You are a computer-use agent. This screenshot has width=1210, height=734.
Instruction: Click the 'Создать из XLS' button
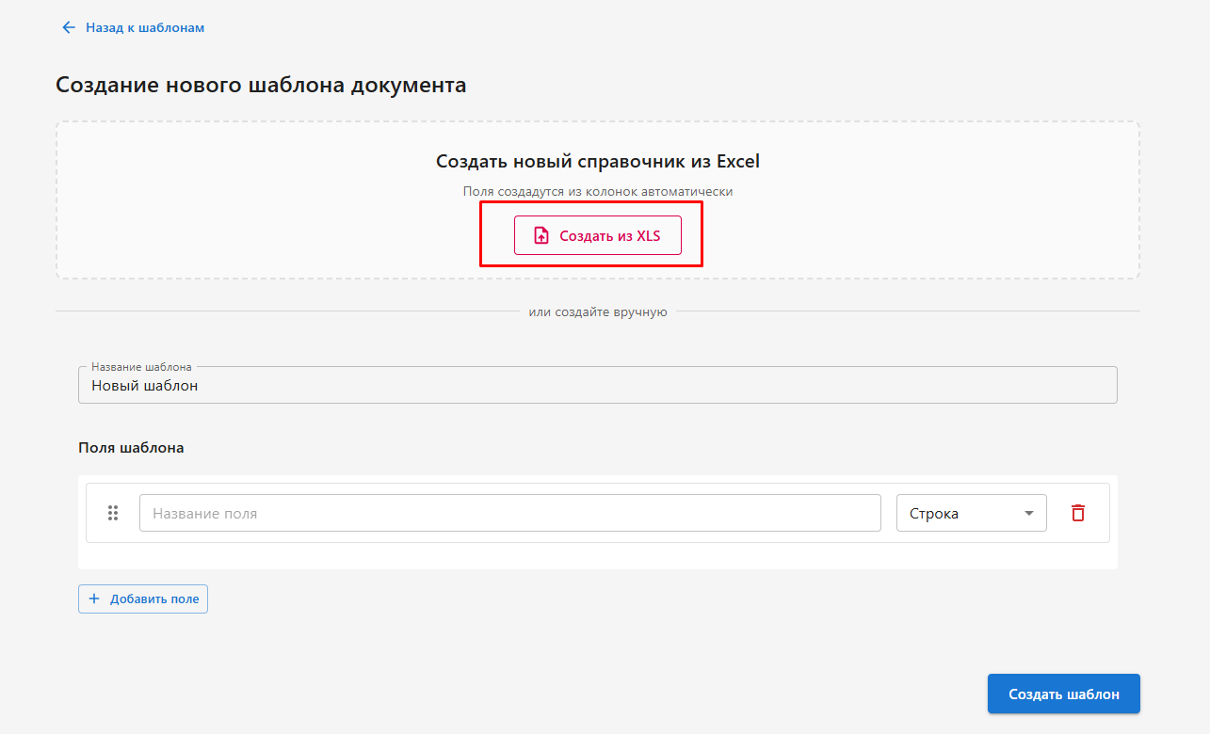(598, 235)
